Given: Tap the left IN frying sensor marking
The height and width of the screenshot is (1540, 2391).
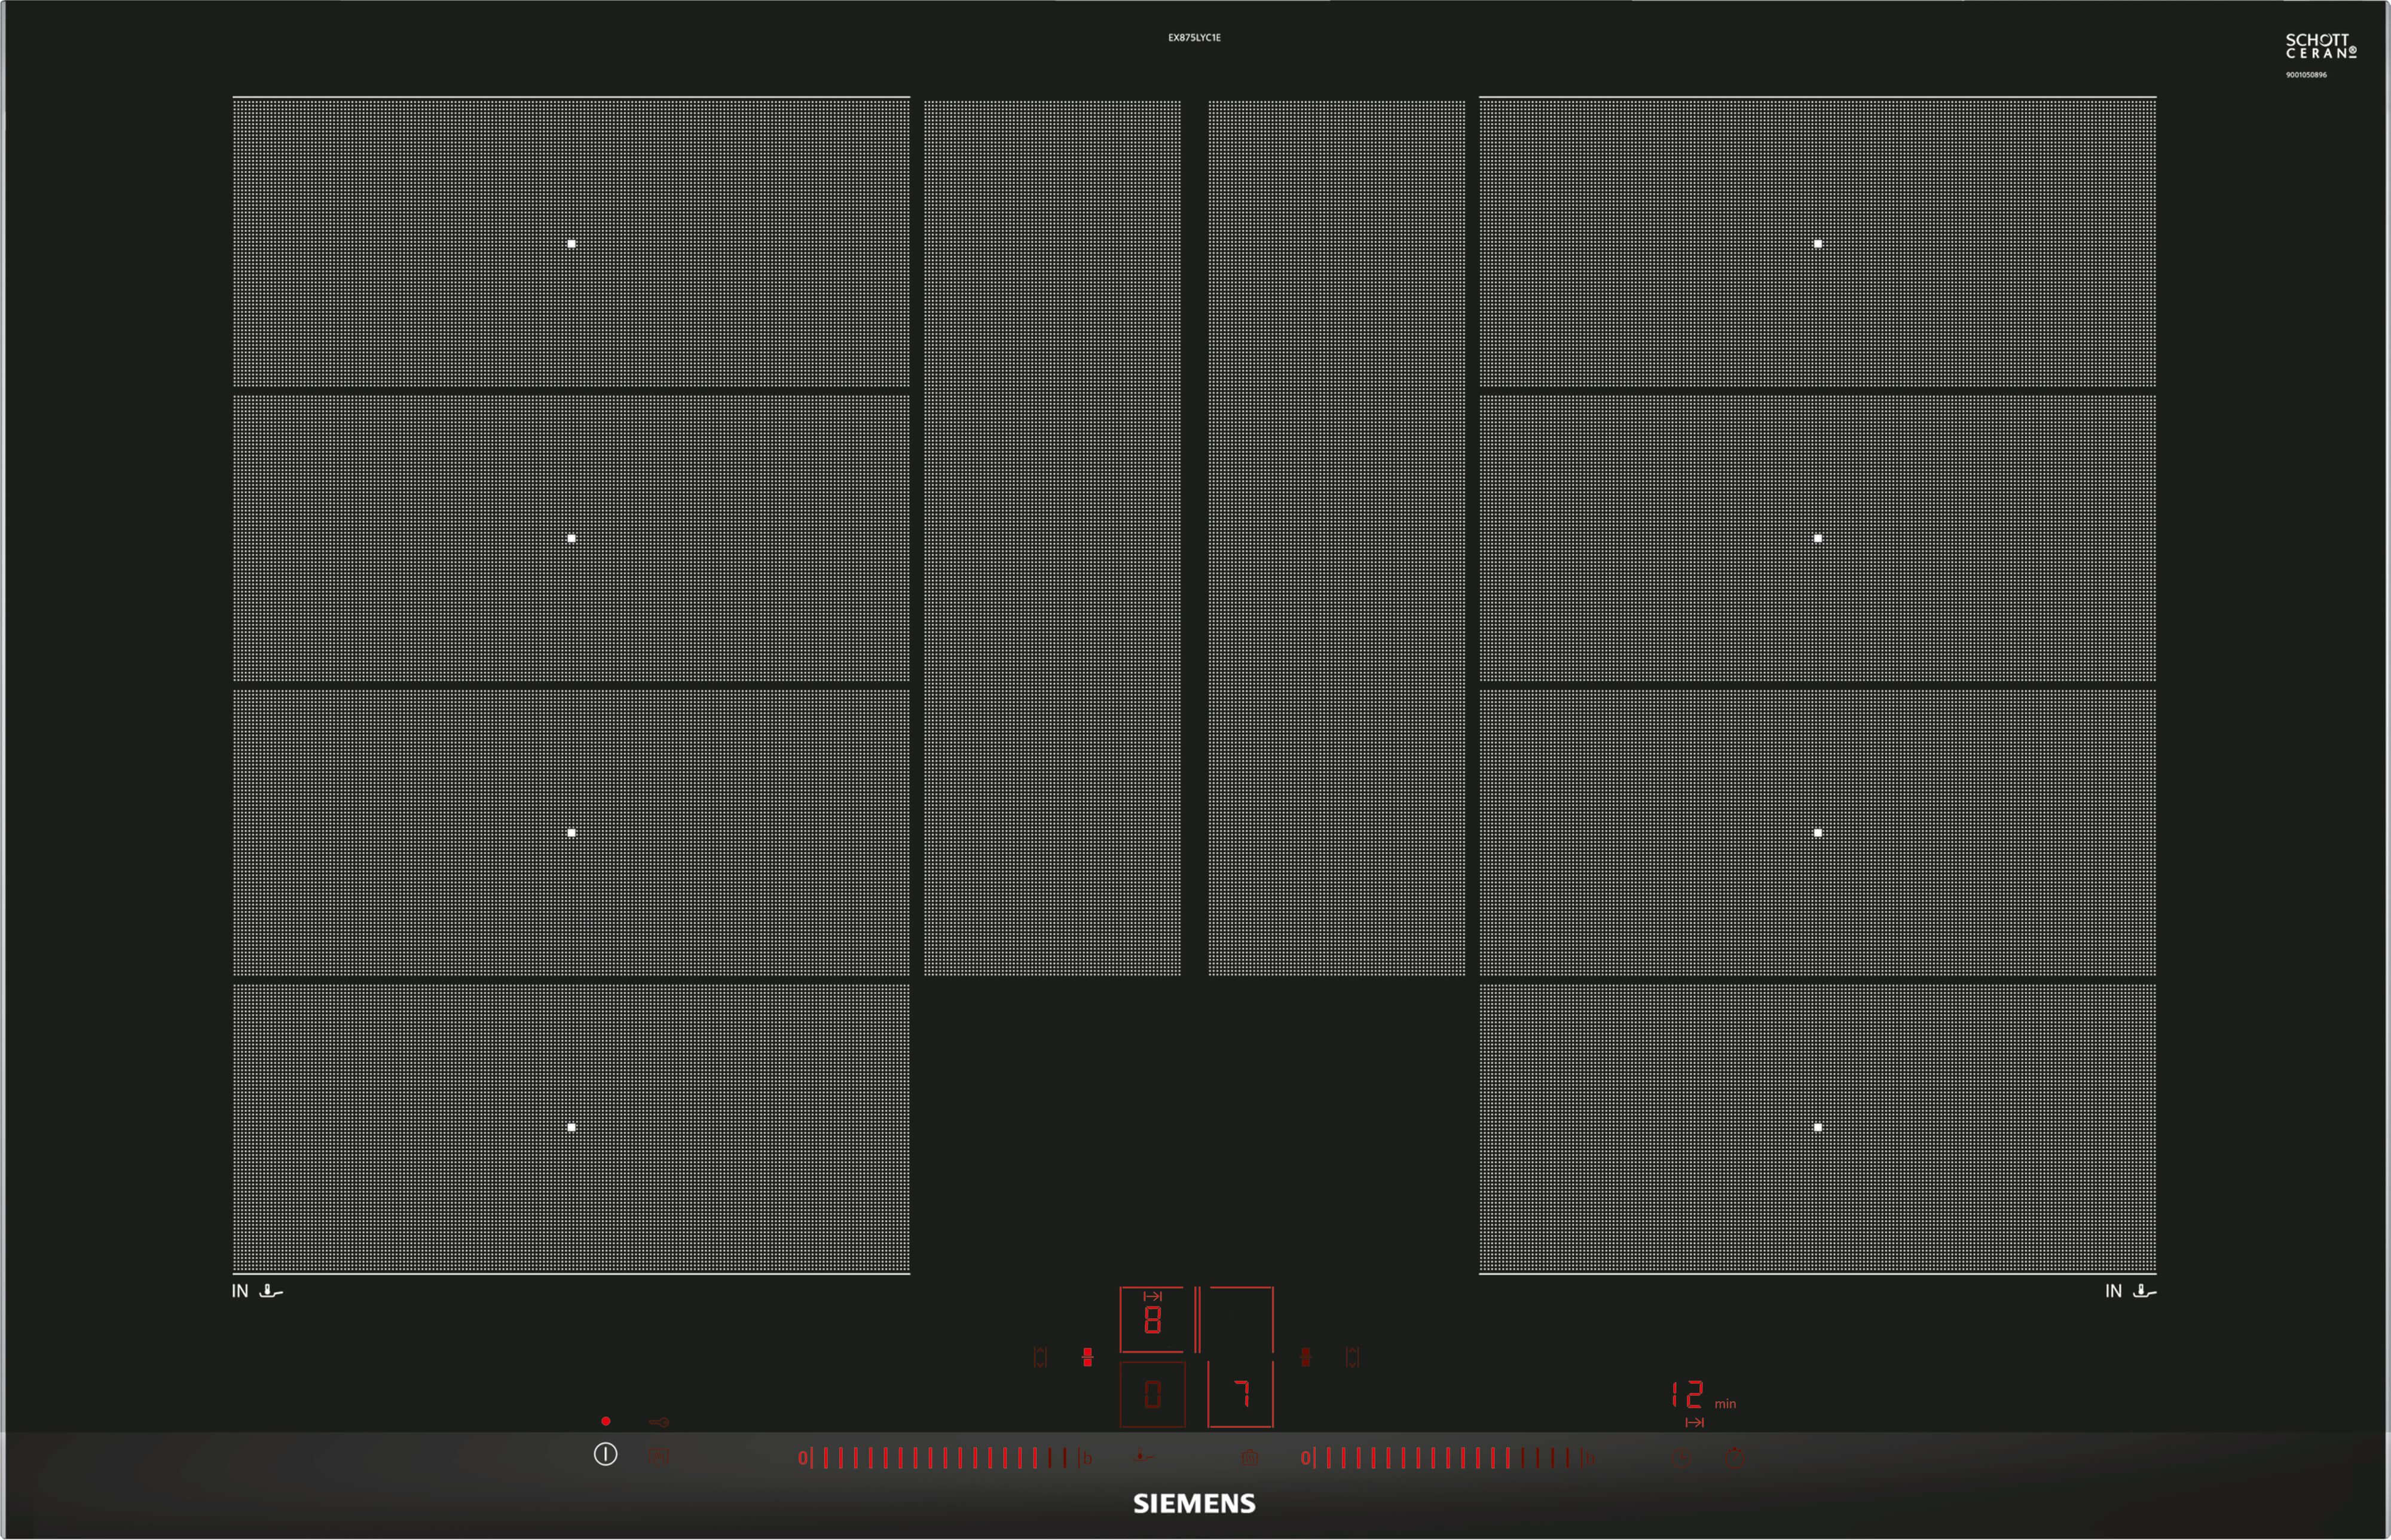Looking at the screenshot, I should (257, 1291).
